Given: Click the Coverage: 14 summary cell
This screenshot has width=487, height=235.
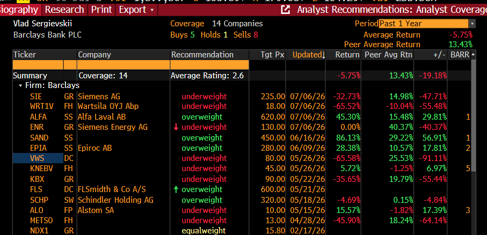Looking at the screenshot, I should 103,76.
